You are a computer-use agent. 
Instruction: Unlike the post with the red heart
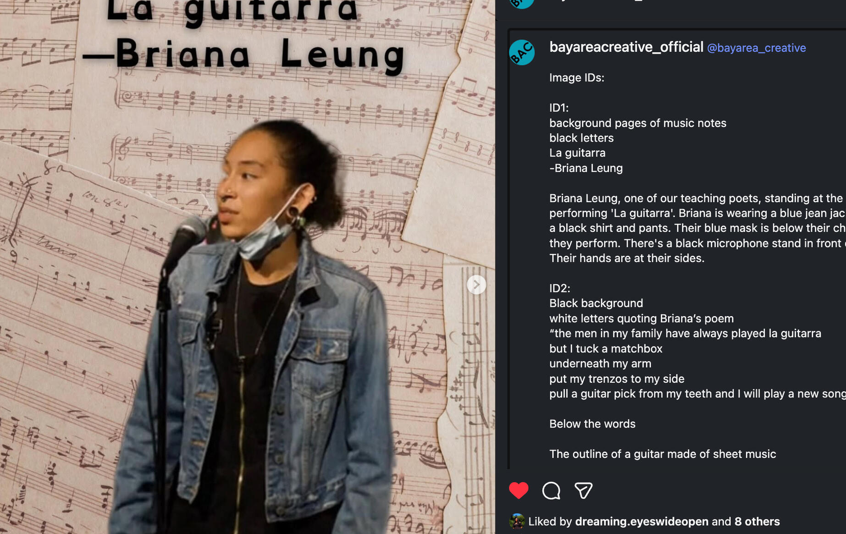pyautogui.click(x=519, y=490)
